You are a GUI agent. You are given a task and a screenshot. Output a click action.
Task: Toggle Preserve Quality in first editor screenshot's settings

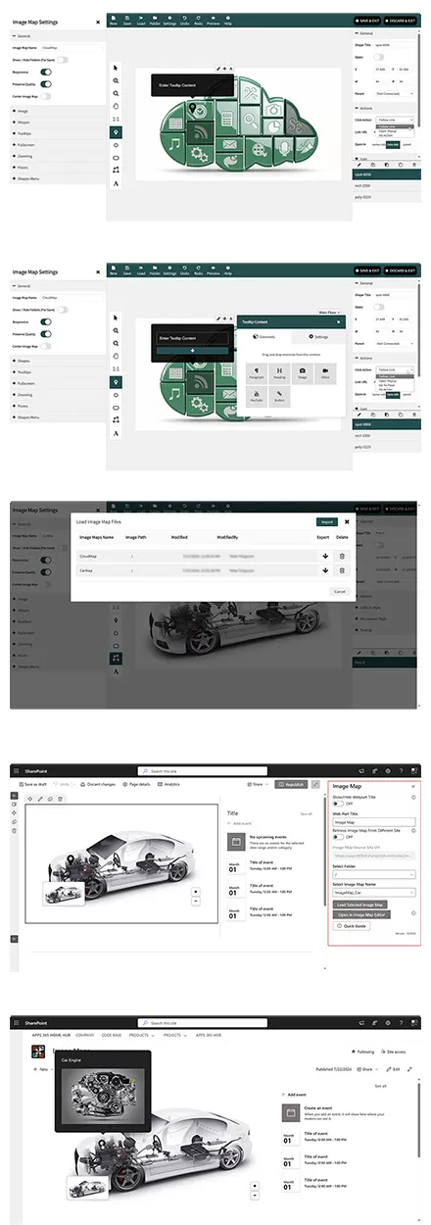tap(45, 84)
